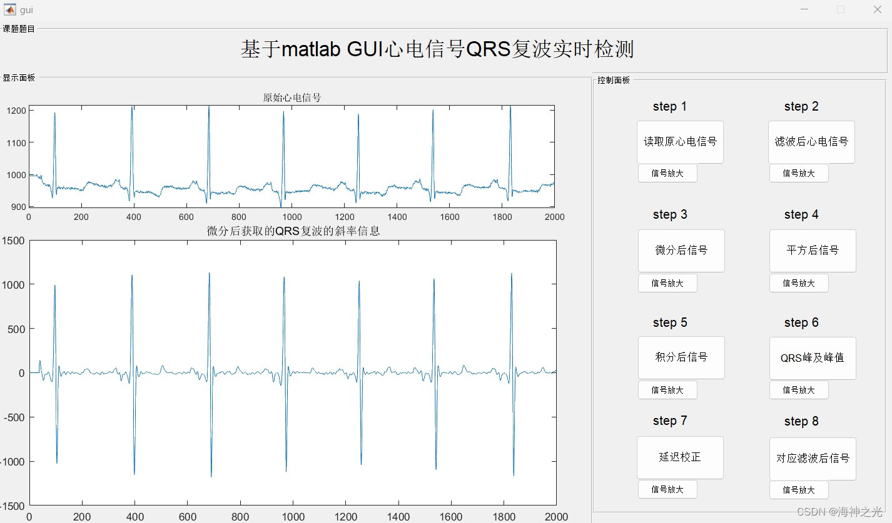Click the step 3 label

click(670, 215)
